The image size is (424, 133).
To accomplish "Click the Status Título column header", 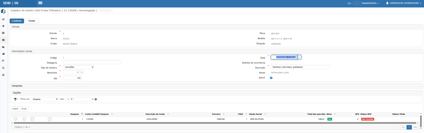I will (x=399, y=114).
